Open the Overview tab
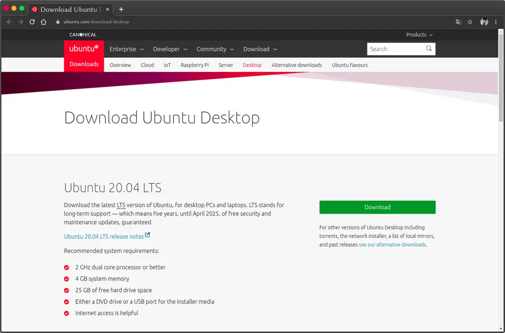This screenshot has height=333, width=505. click(x=120, y=65)
